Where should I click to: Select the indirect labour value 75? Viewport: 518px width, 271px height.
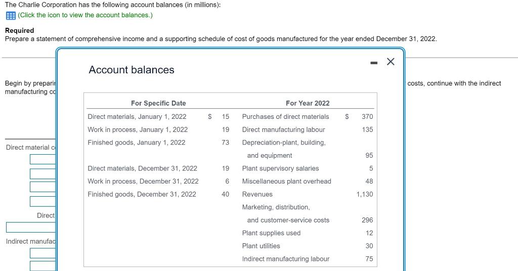click(369, 259)
